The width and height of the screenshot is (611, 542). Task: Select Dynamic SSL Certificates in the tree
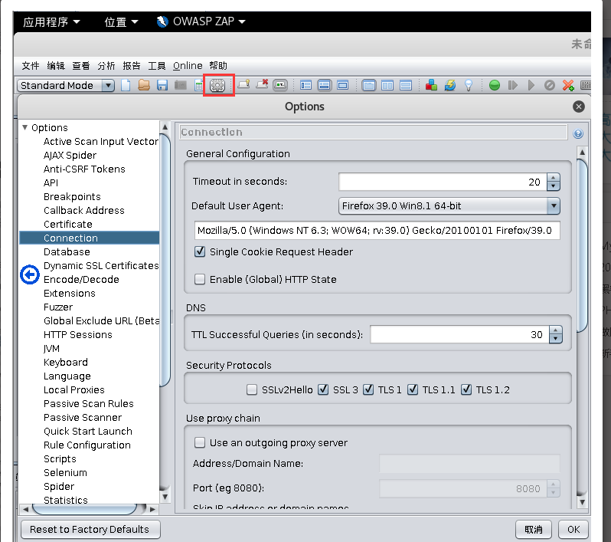coord(101,265)
